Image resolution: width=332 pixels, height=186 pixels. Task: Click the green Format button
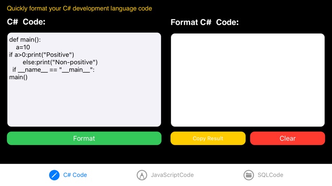pyautogui.click(x=84, y=138)
